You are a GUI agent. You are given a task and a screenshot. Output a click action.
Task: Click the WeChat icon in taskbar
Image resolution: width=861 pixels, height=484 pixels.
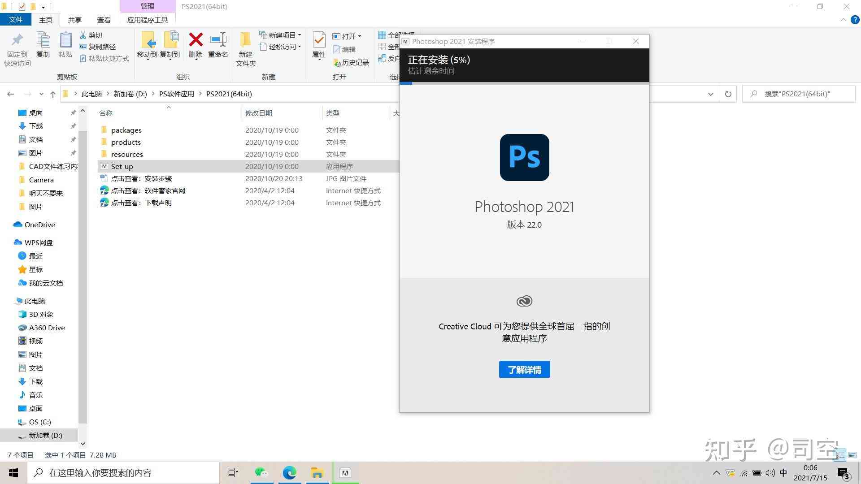(x=261, y=472)
